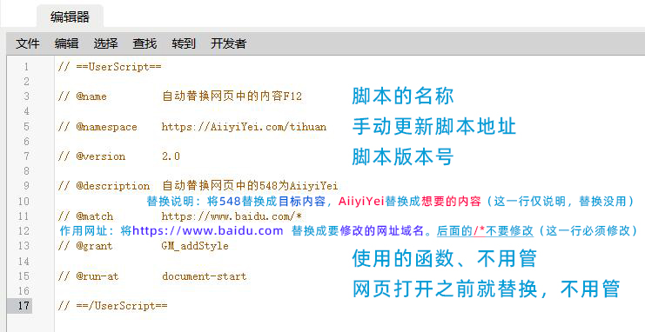Open the 选择 menu
The image size is (645, 332).
click(105, 43)
